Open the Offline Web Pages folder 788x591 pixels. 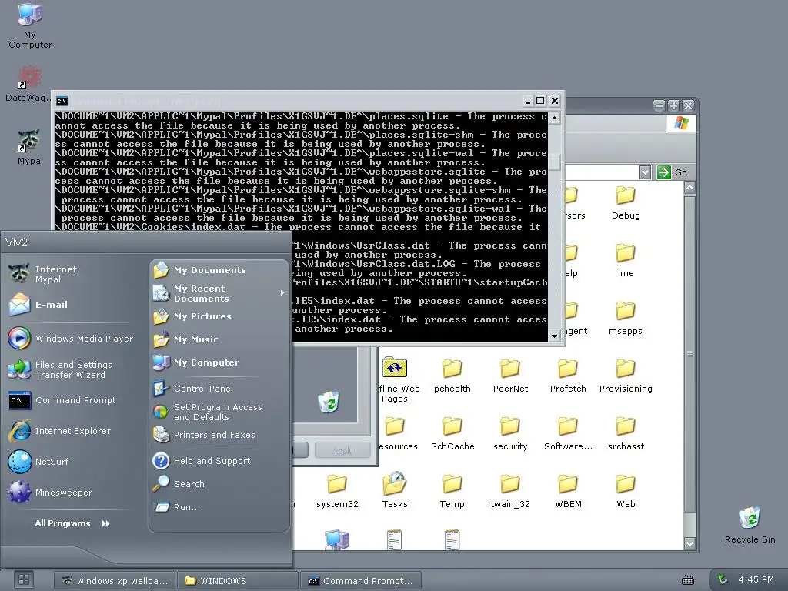tap(396, 380)
